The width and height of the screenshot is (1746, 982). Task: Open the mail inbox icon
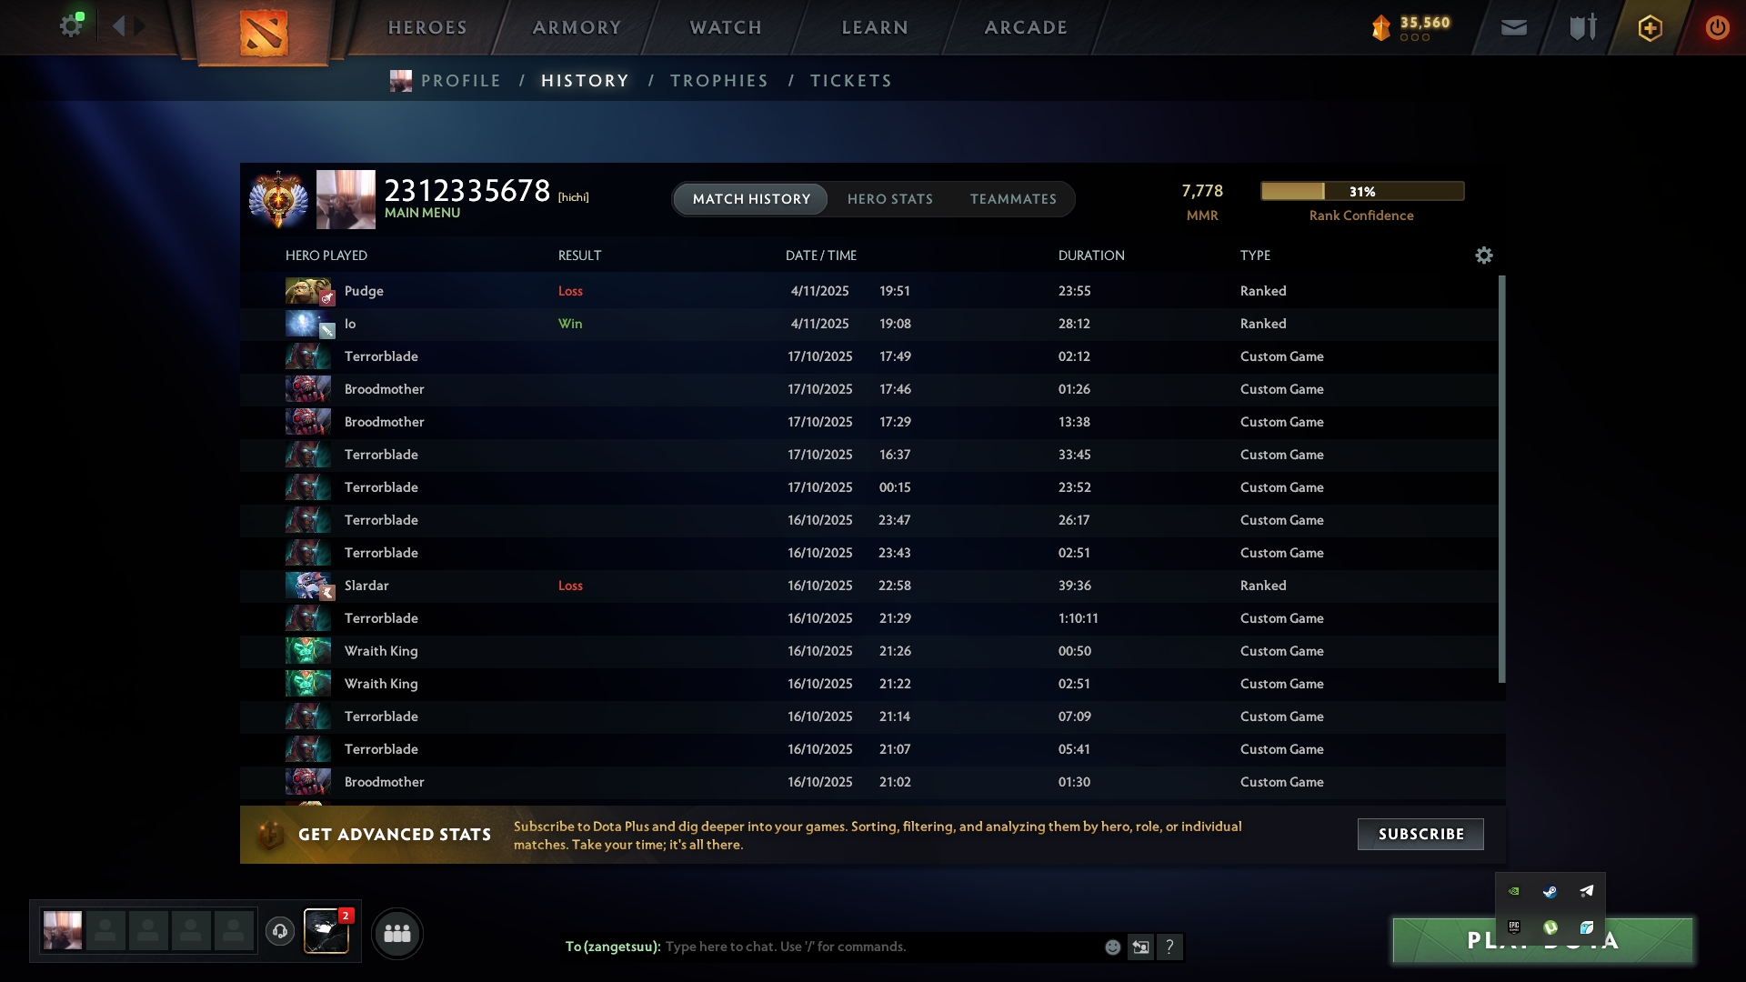pyautogui.click(x=1513, y=28)
